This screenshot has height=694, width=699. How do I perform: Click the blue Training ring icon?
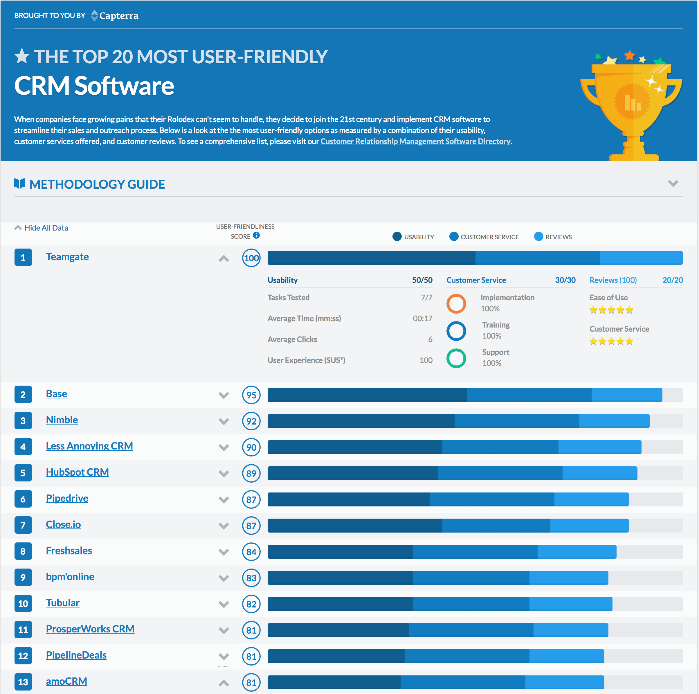coord(456,331)
